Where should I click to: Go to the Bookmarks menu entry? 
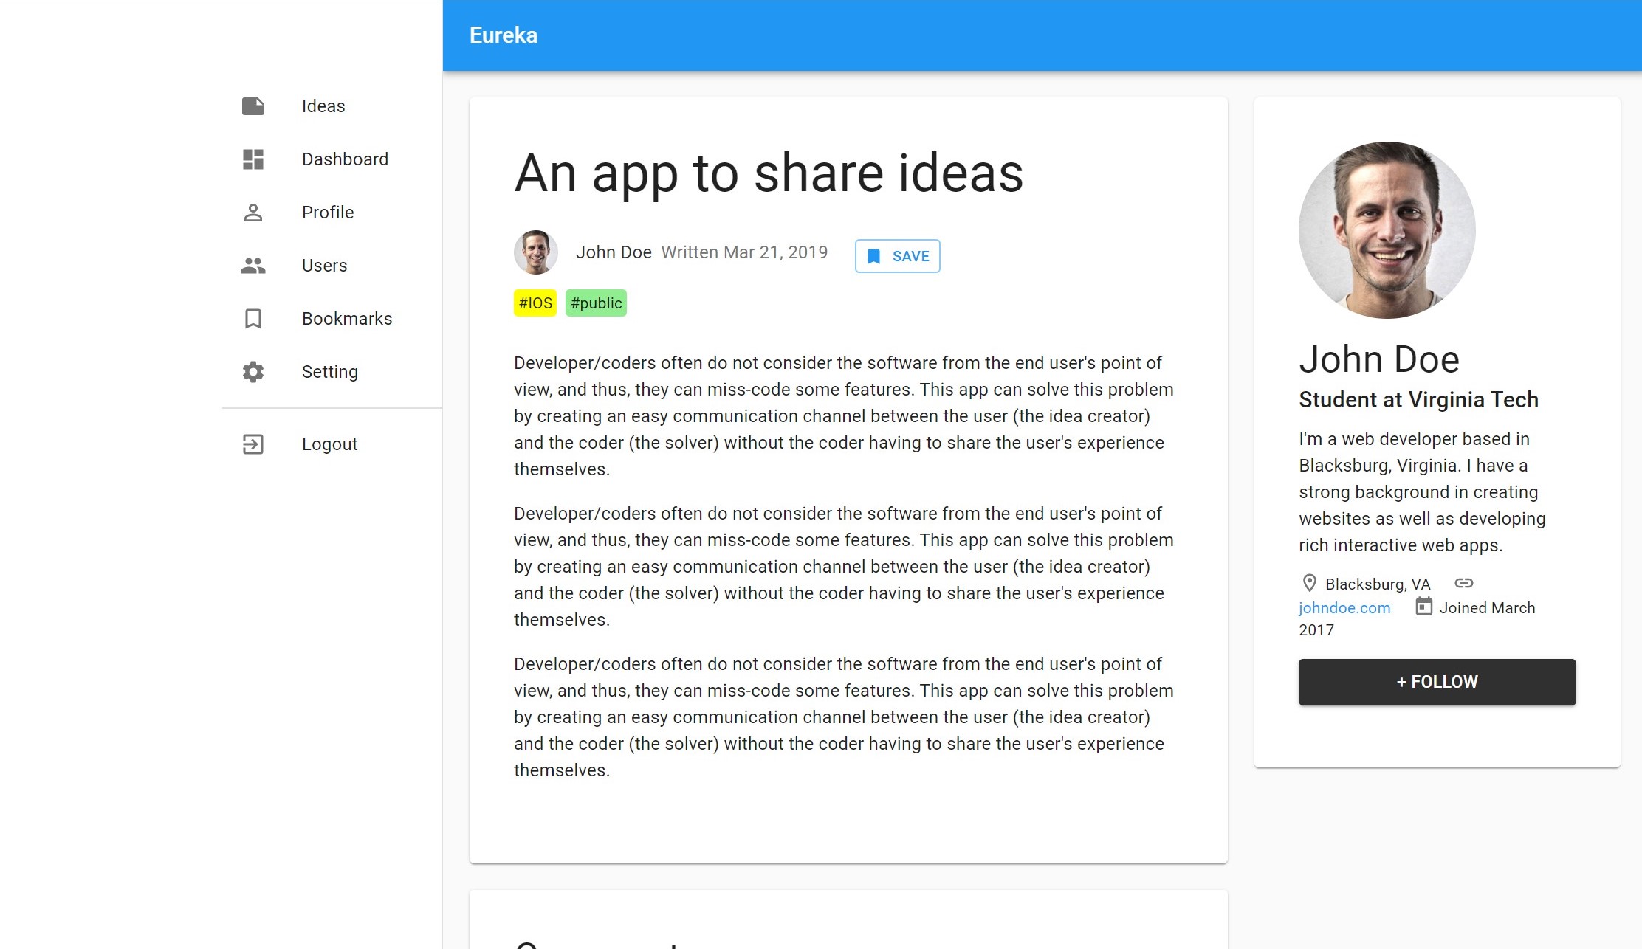[347, 319]
